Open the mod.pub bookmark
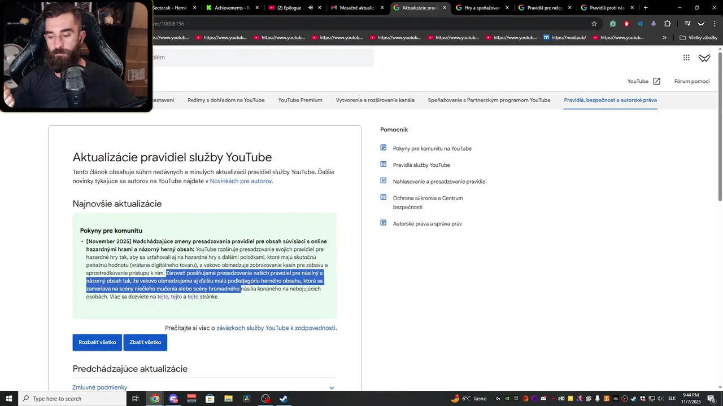 565,38
